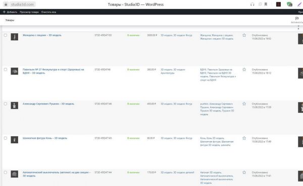
Task: Open thumbnail of Автоматический выключатель product
Action: [15, 174]
